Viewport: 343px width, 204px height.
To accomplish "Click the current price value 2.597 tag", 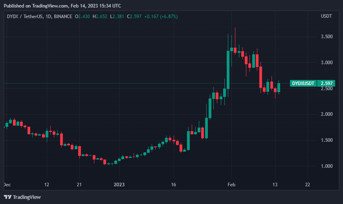I will click(x=326, y=83).
